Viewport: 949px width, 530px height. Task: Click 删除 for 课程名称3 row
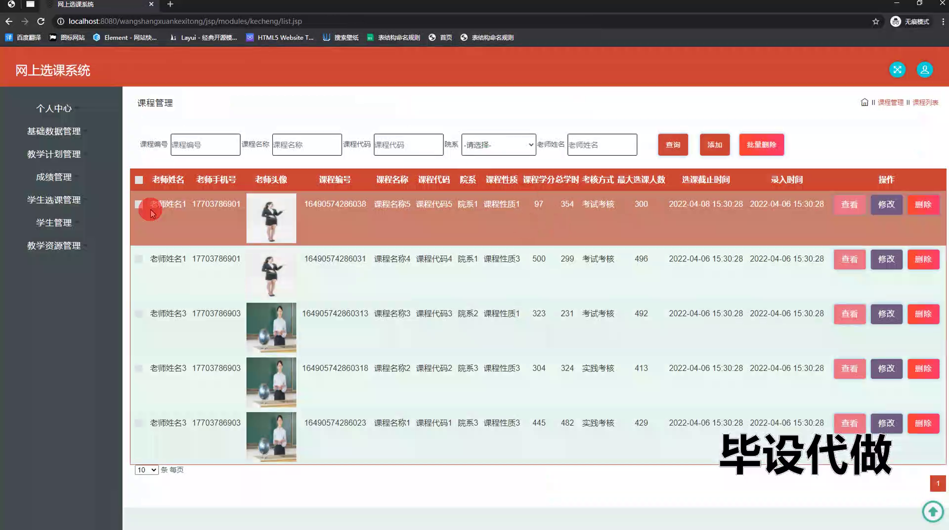(923, 314)
